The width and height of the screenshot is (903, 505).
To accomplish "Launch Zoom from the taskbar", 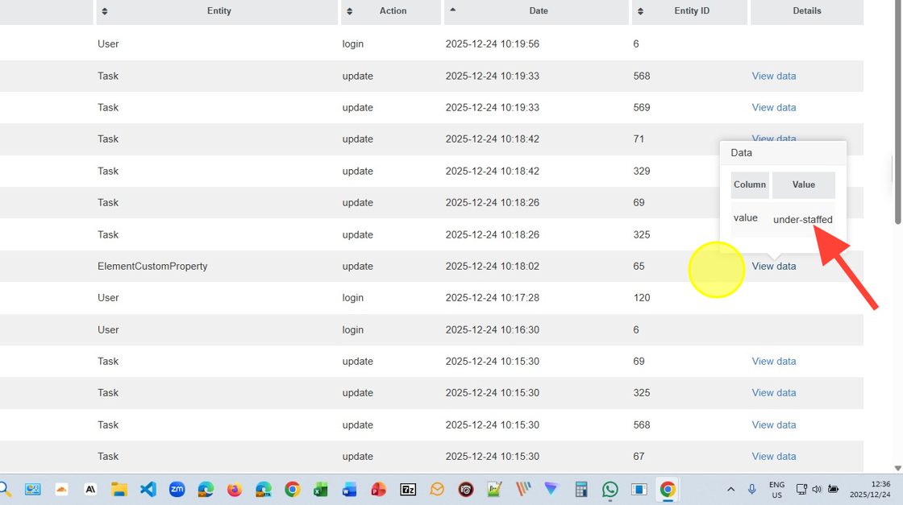I will 177,489.
